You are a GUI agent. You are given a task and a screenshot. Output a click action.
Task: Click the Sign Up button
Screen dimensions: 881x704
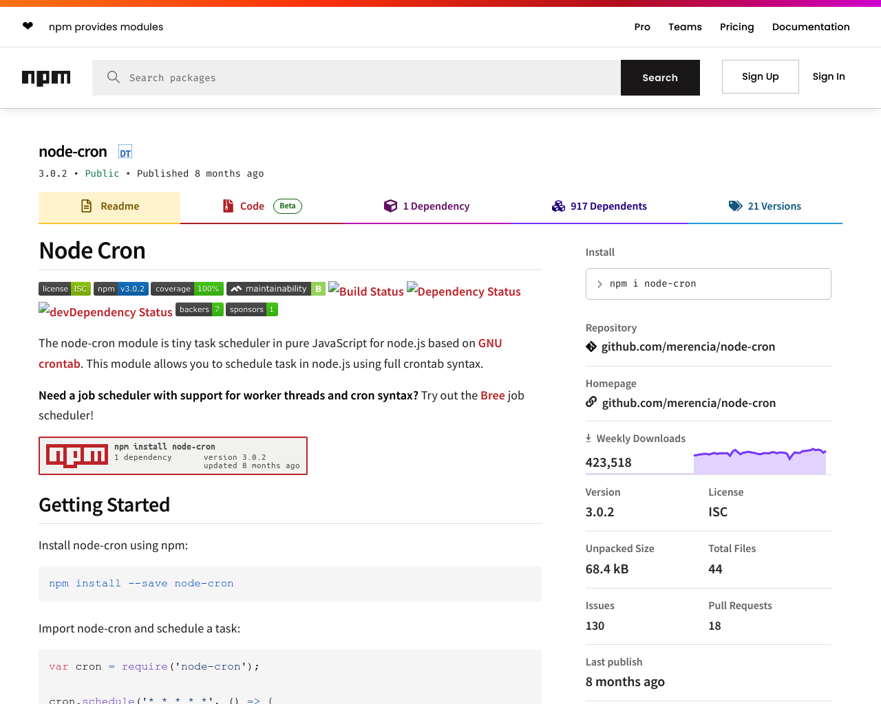point(761,76)
